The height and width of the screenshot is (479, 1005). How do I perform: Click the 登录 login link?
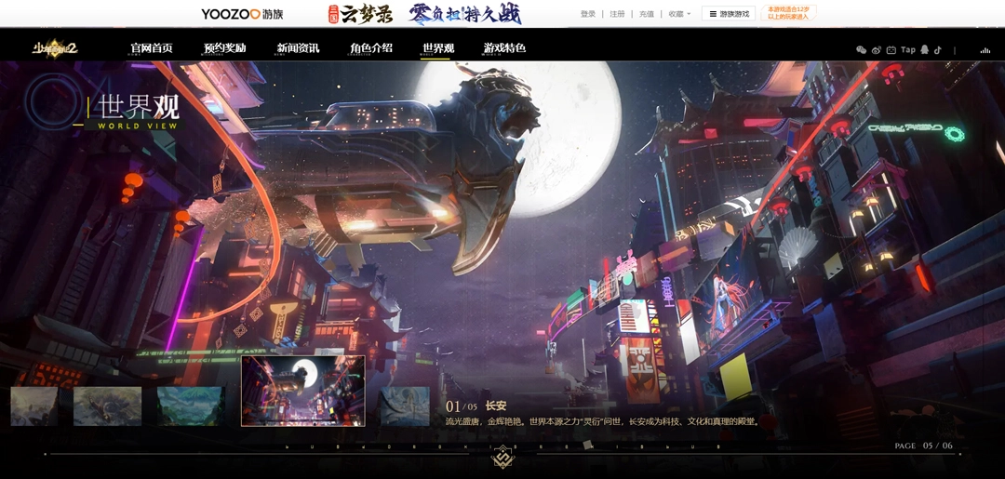588,14
